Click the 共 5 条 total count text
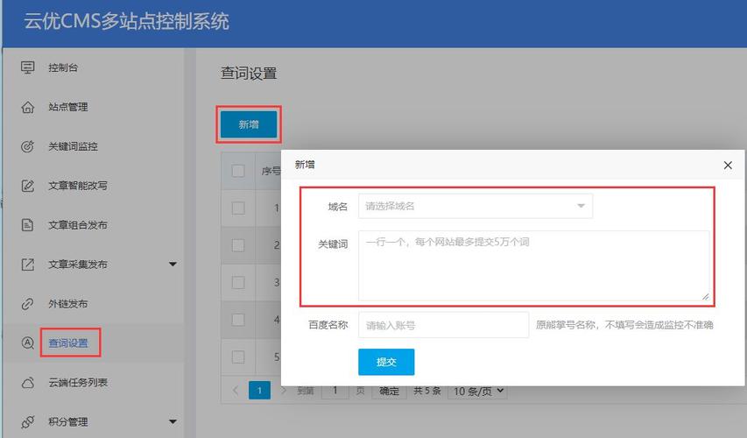The height and width of the screenshot is (438, 747). point(426,391)
